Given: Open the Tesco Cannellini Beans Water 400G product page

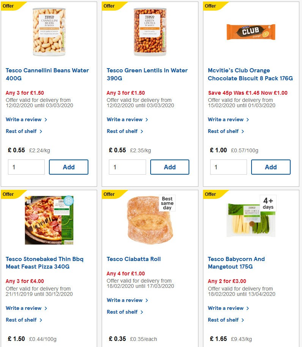Looking at the screenshot, I should [47, 74].
